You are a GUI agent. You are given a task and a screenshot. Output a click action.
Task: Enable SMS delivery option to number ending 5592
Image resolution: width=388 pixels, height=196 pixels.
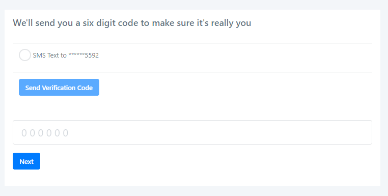[x=25, y=55]
